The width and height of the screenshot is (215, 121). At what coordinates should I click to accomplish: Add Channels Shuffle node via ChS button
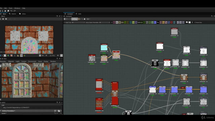coord(122,23)
